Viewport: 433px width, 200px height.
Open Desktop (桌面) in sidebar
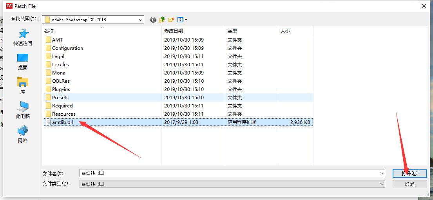[x=23, y=62]
